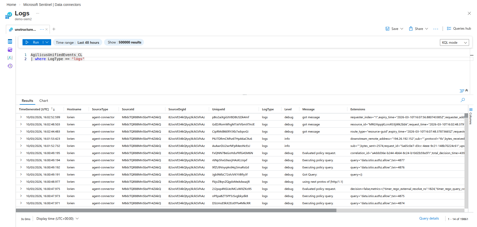
Task: Run the query
Action: [33, 42]
